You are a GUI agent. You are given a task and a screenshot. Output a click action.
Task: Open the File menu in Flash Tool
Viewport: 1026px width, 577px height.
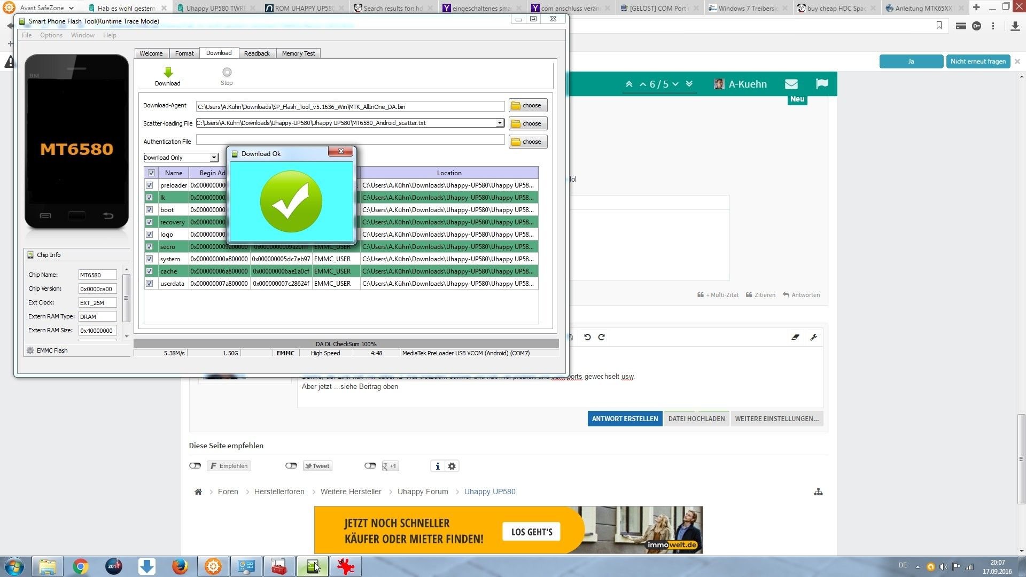point(27,35)
